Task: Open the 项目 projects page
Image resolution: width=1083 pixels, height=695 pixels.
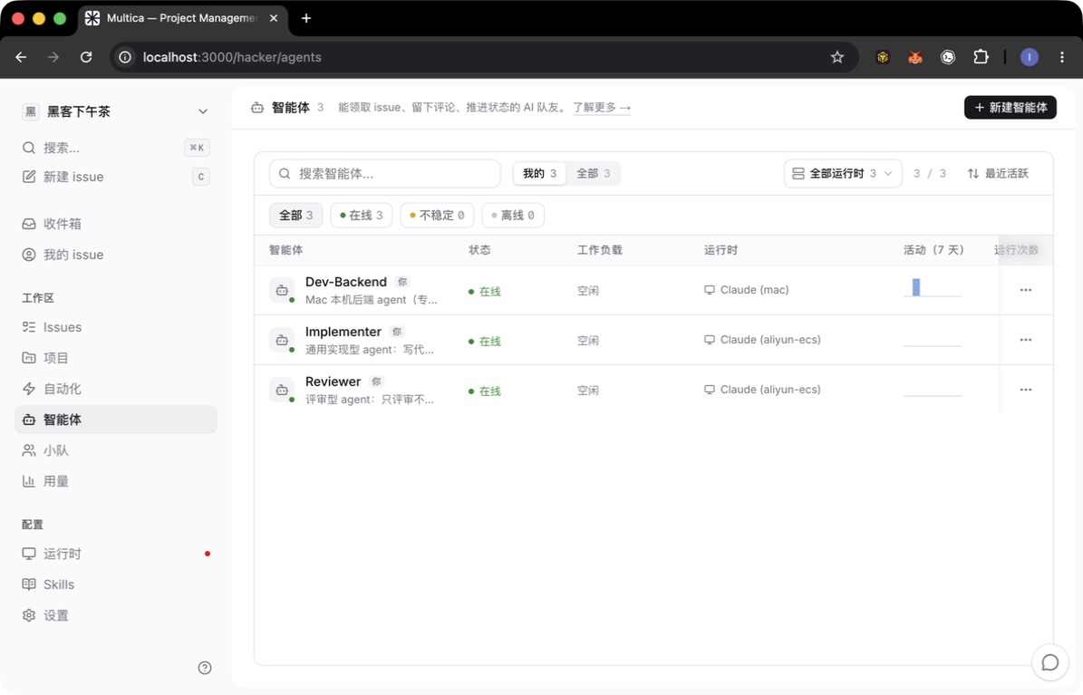Action: click(115, 358)
